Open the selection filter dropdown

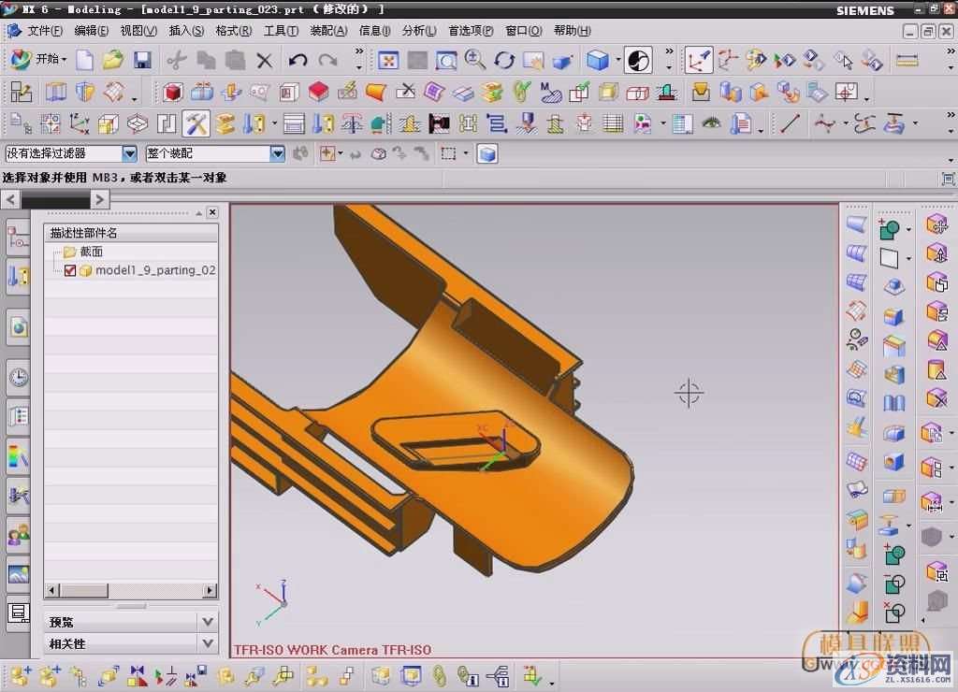click(130, 153)
